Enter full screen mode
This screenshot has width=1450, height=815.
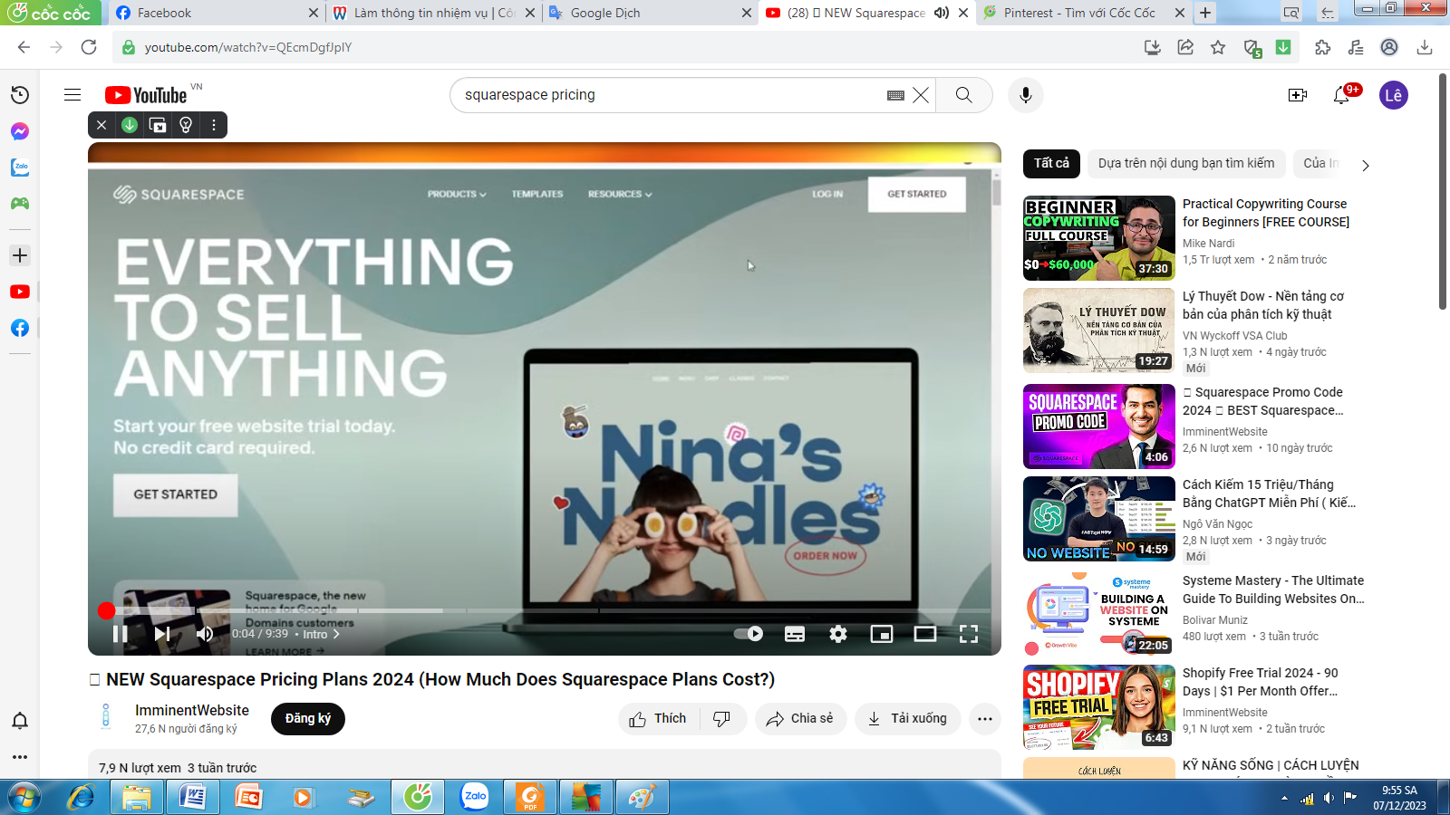tap(969, 634)
